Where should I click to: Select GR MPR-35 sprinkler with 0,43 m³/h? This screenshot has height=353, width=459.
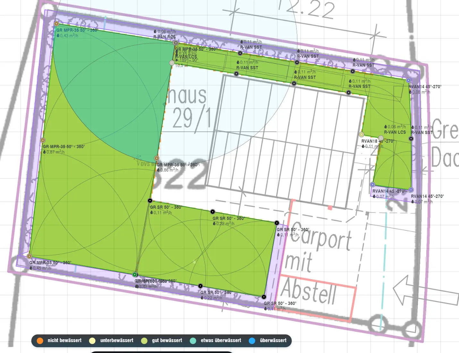pyautogui.click(x=56, y=23)
